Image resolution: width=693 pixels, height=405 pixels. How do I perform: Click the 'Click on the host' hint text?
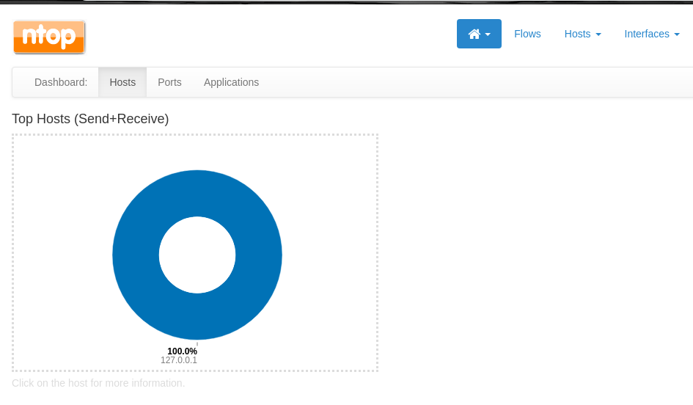coord(98,383)
